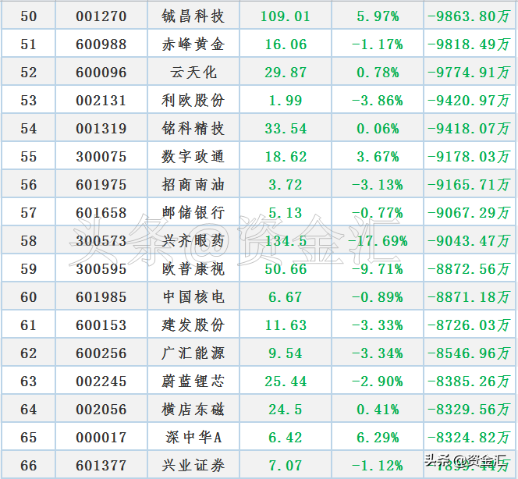Image resolution: width=518 pixels, height=479 pixels.
Task: Click net flow value -9818.49万
Action: tap(469, 44)
